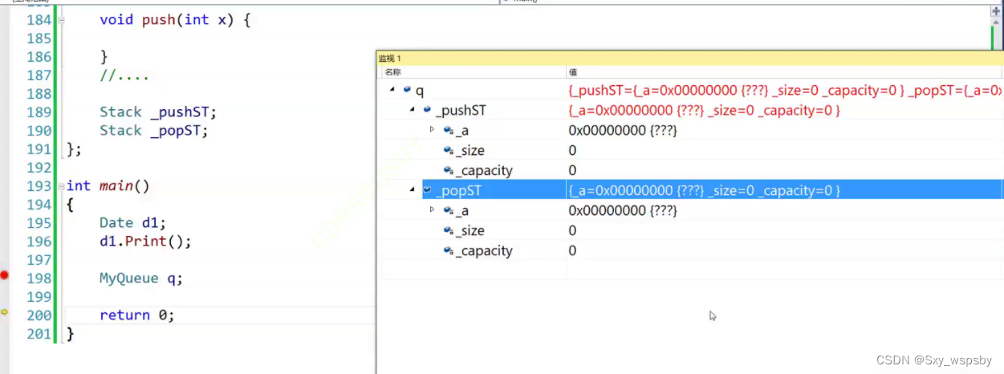This screenshot has width=1004, height=374.
Task: Click code line 'return 0;'
Action: pos(136,315)
